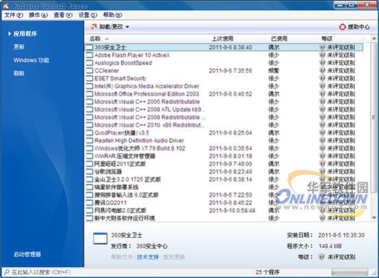Open the 文件 menu
The image size is (379, 278).
[x=14, y=15]
